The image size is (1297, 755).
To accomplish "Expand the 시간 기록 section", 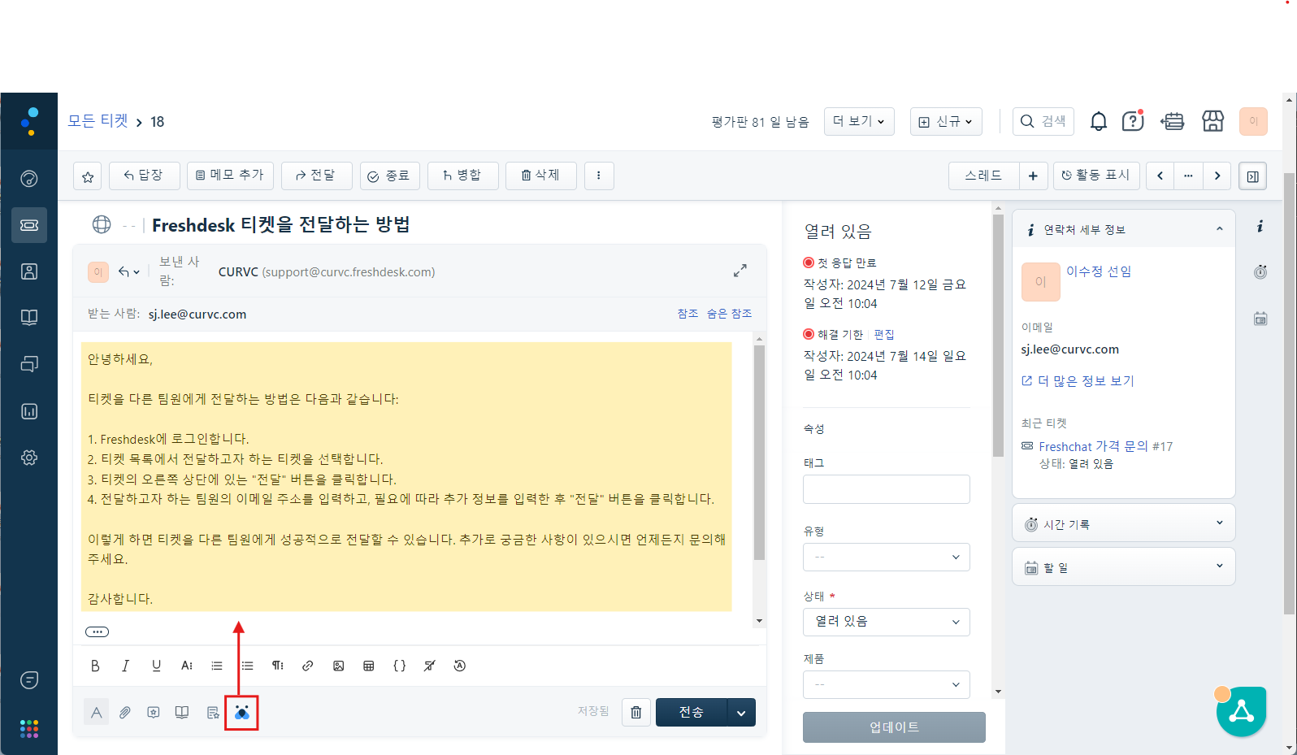I will [1123, 524].
